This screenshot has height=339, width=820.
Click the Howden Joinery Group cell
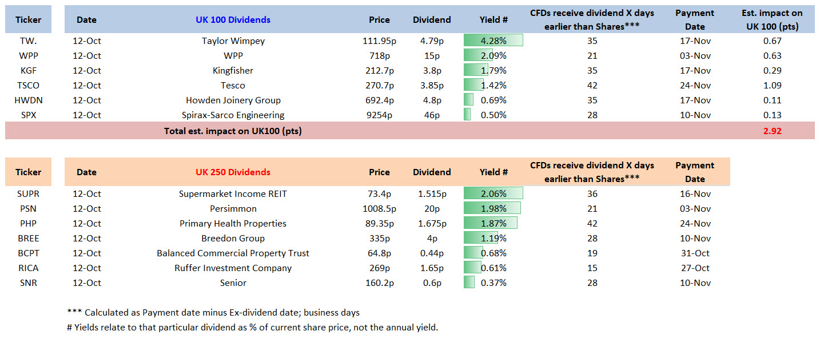(233, 100)
